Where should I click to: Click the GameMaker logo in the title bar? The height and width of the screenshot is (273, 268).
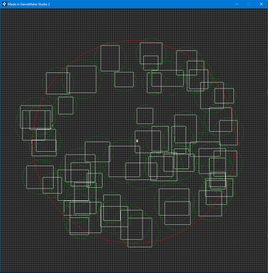tap(4, 4)
